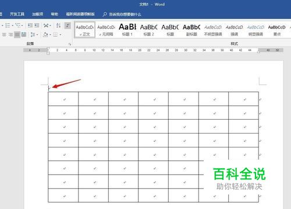This screenshot has height=209, width=291.
Task: Open the Asian layout options
Action: [46, 26]
